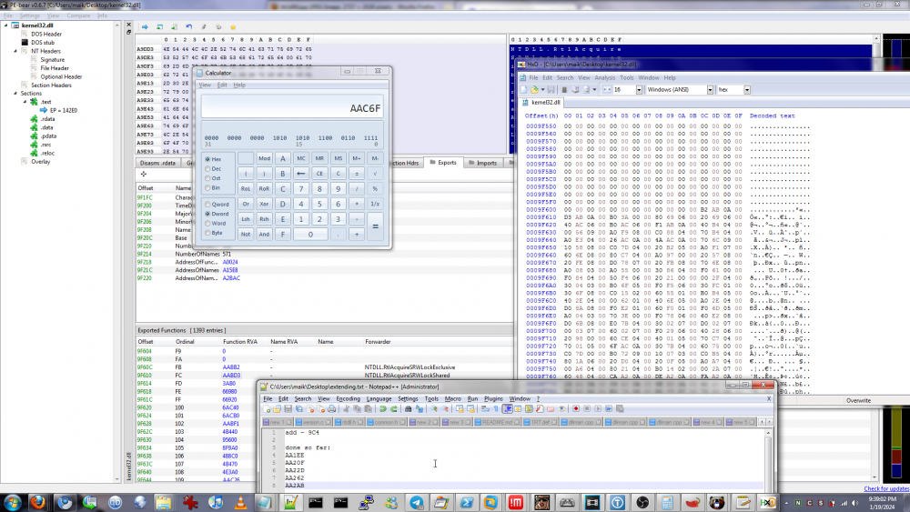Switch to the Imports tab in PE-bear
Viewport: 910px width, 512px height.
487,163
